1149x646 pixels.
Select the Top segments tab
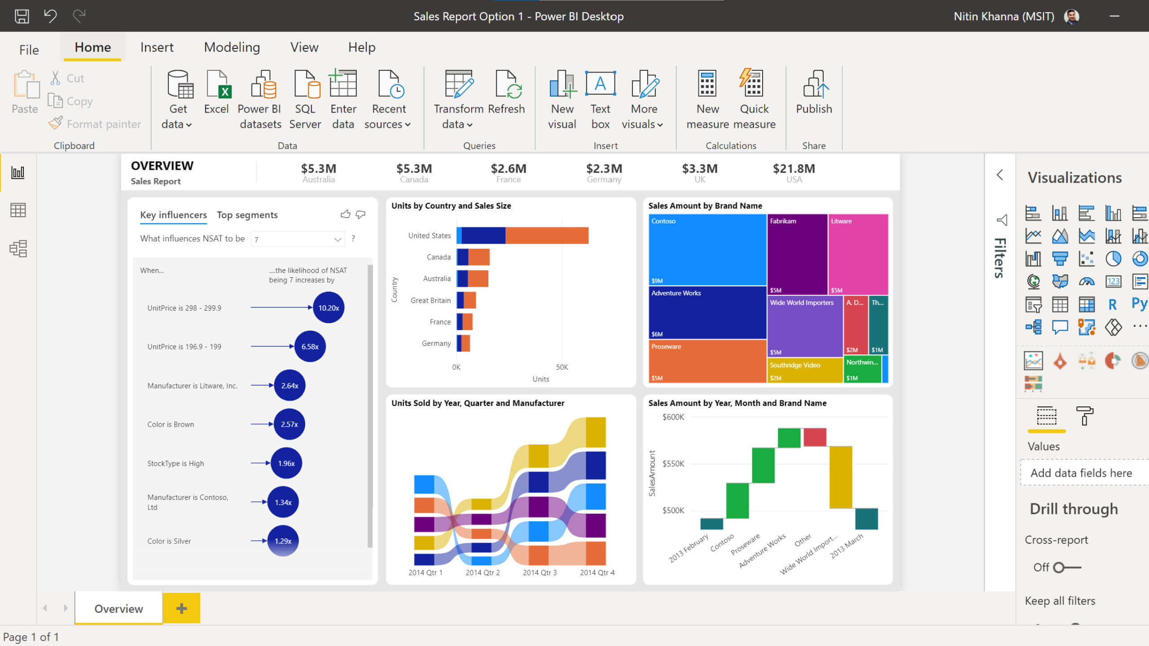click(248, 214)
